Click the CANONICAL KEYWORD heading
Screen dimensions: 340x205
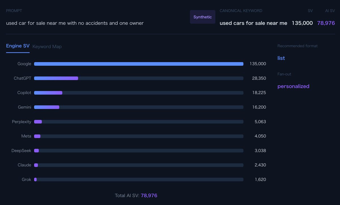pos(241,11)
